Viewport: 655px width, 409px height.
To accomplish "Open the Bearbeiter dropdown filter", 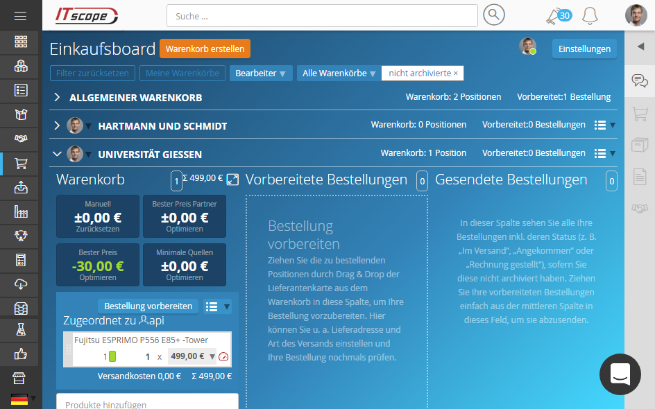I will coord(260,73).
